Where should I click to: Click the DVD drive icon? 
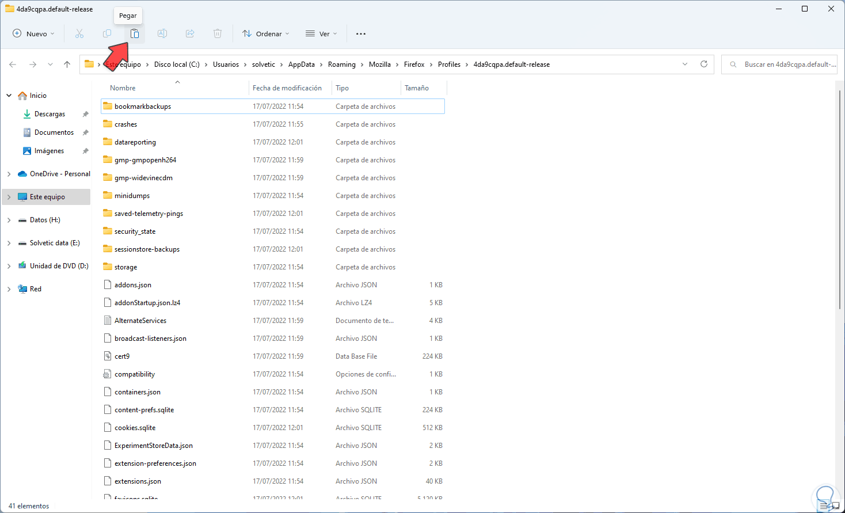point(22,266)
